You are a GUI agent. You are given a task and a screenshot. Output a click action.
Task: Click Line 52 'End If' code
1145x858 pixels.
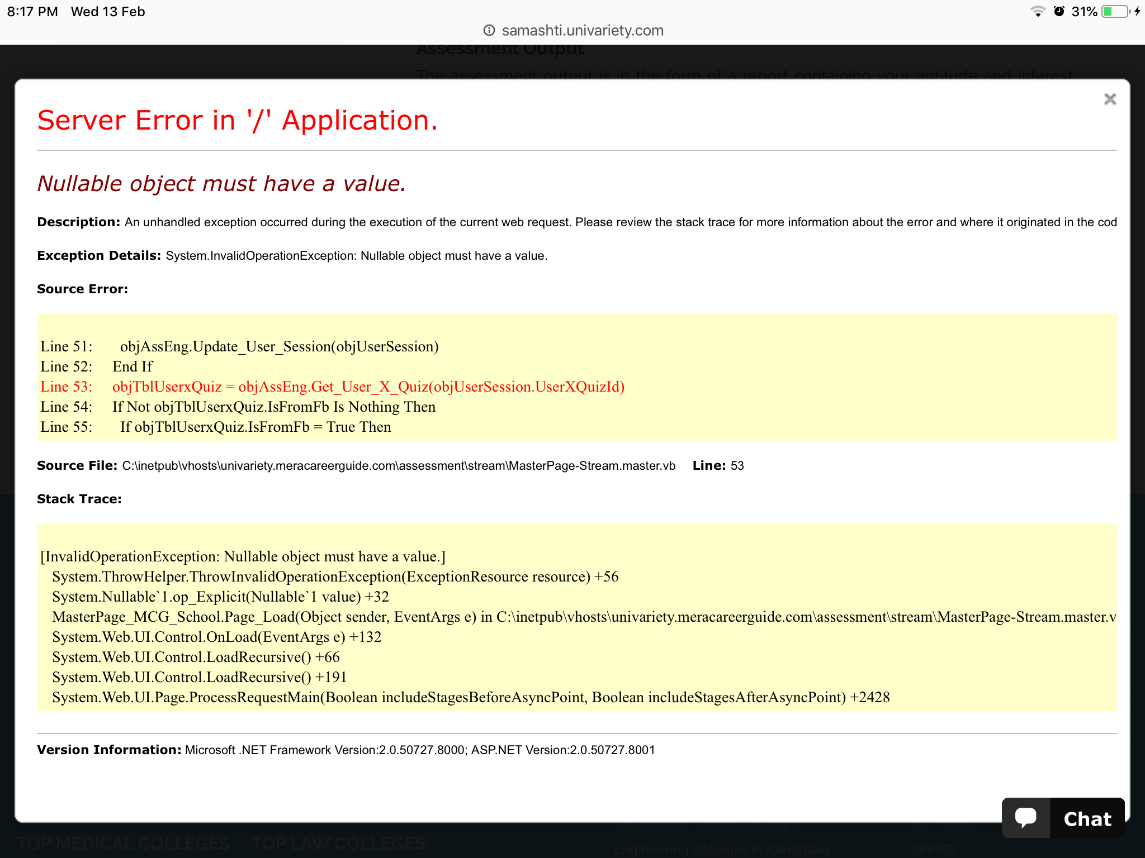click(96, 366)
